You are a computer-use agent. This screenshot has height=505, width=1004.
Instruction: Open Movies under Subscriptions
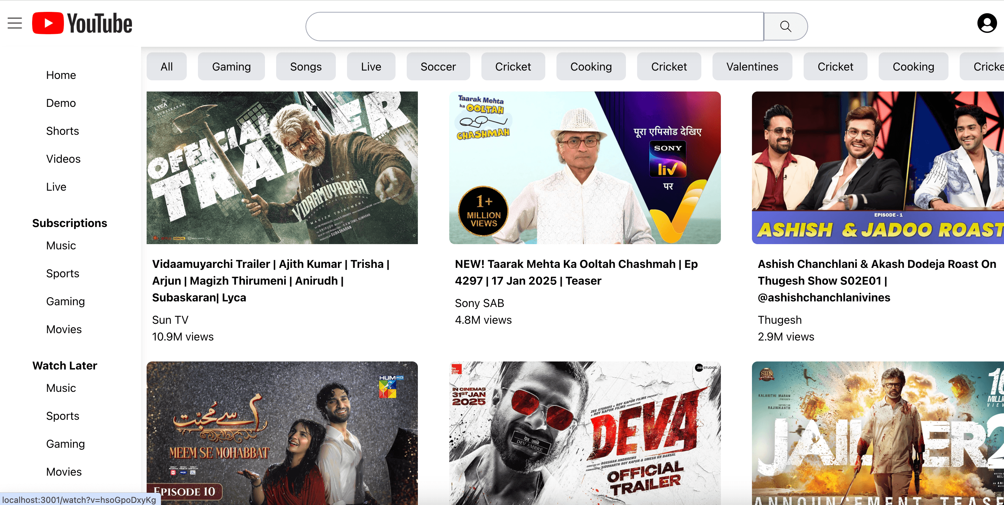pos(64,330)
